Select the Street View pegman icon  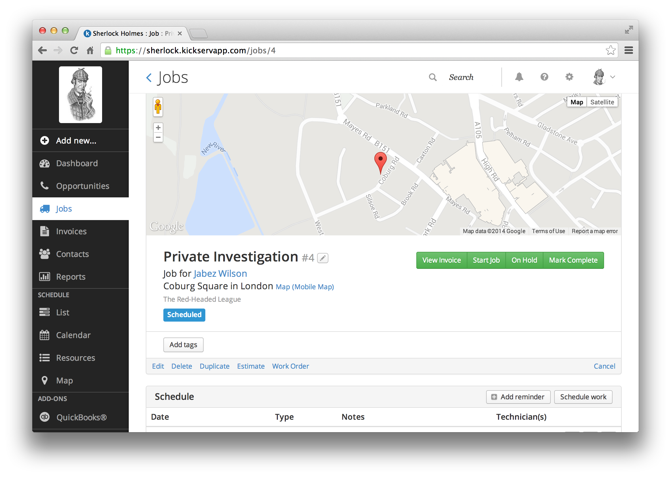(158, 107)
